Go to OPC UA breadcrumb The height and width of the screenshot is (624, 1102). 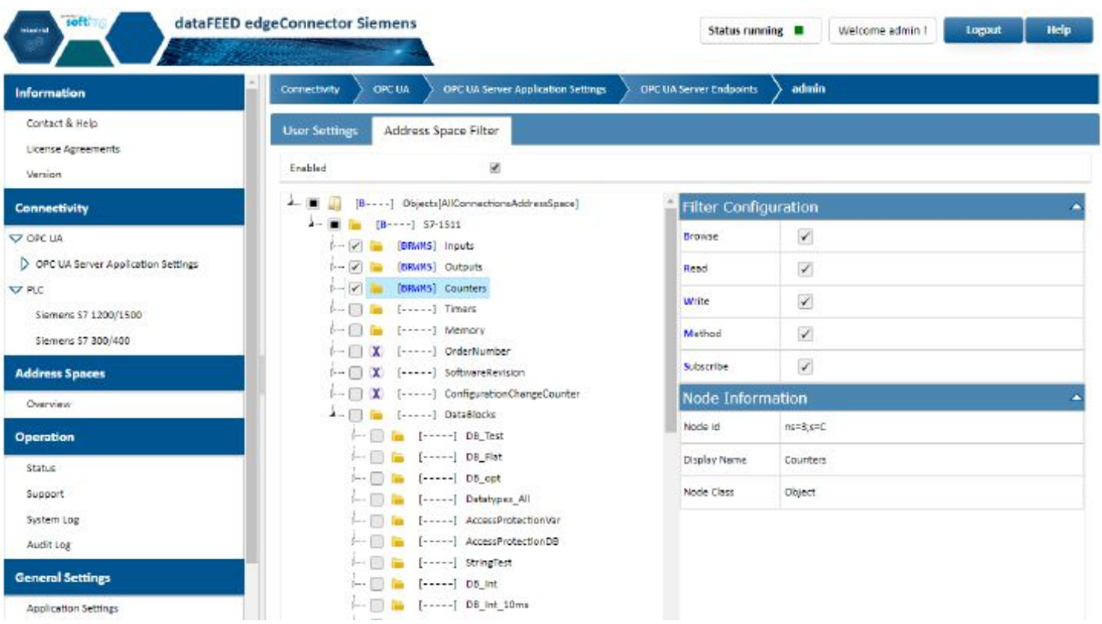391,89
